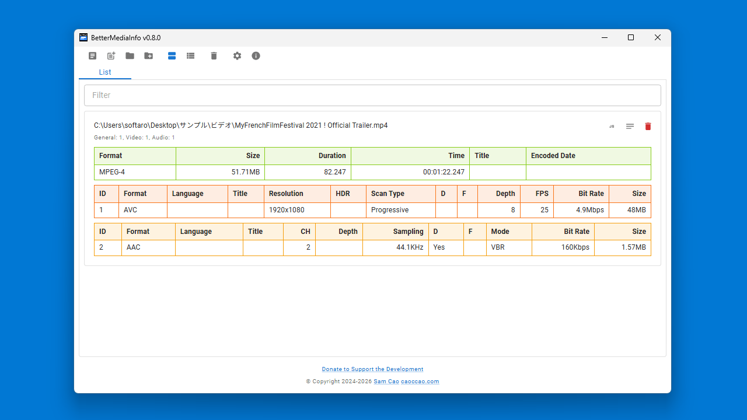Click the add folder icon with plus
Image resolution: width=747 pixels, height=420 pixels.
click(x=149, y=56)
